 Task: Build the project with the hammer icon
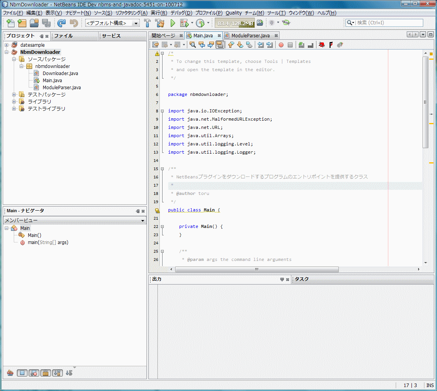pos(147,23)
